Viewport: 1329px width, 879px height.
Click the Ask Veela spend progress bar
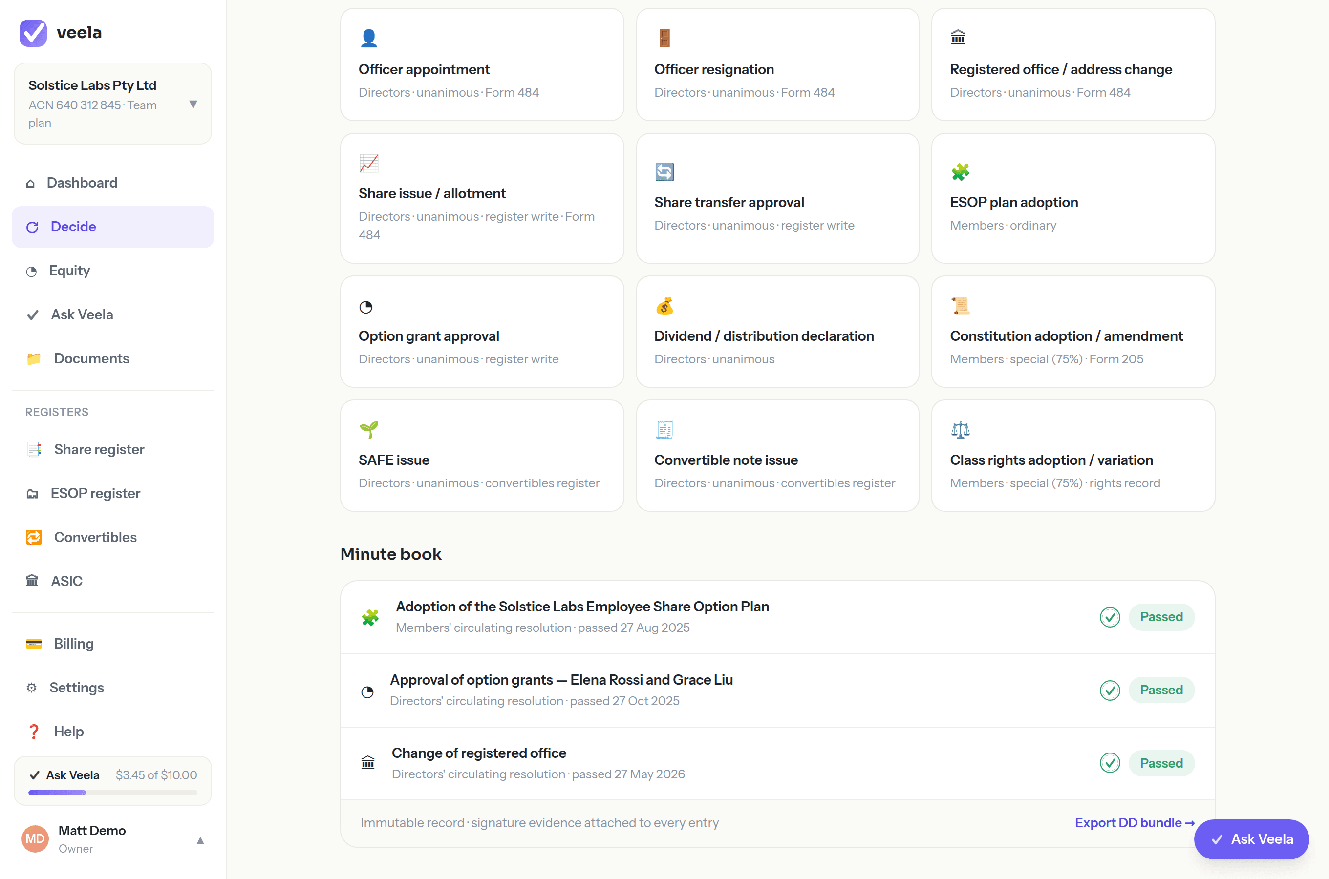click(x=113, y=793)
